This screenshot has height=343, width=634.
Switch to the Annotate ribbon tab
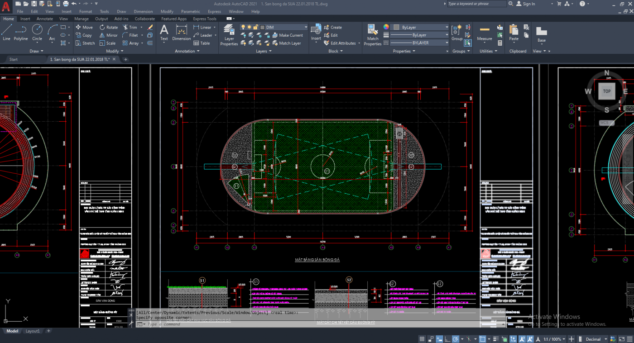tap(45, 19)
